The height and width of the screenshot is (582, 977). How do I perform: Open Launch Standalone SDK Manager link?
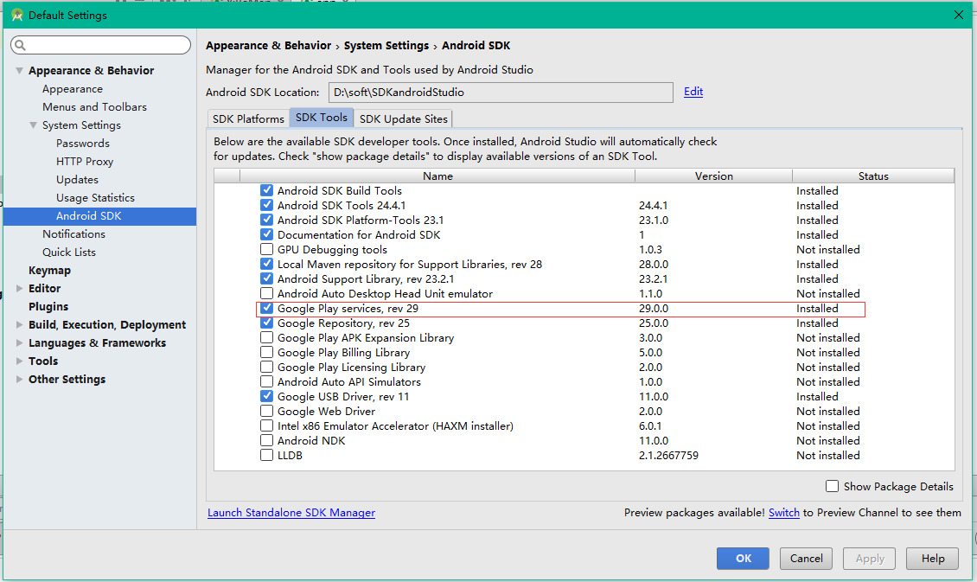pos(291,513)
